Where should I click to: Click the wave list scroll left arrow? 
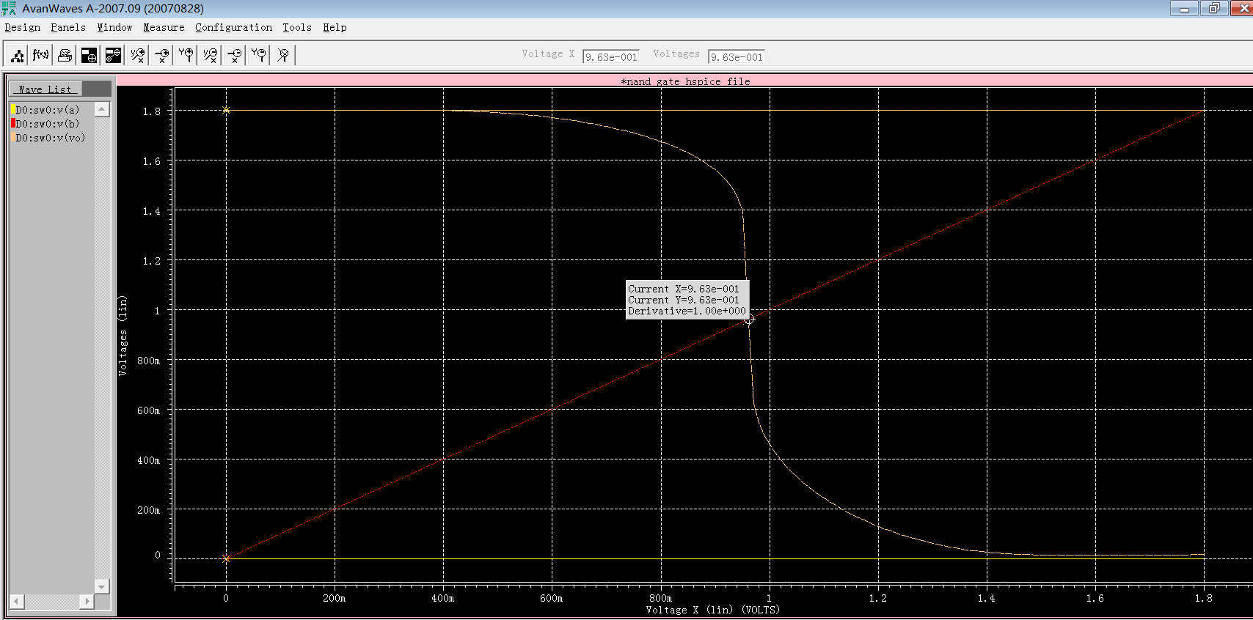17,601
